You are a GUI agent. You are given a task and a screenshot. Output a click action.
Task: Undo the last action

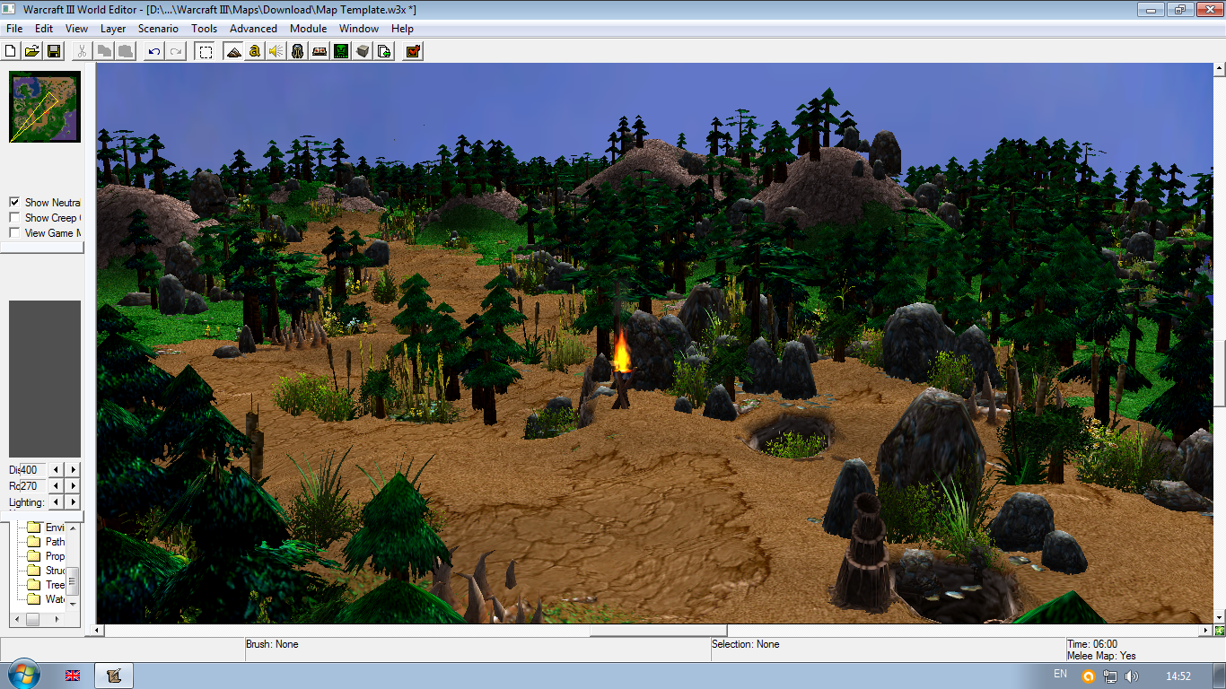pyautogui.click(x=154, y=51)
